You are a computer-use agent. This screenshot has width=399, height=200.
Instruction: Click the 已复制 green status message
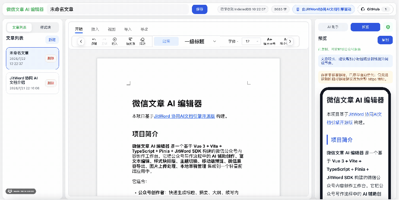339,49
